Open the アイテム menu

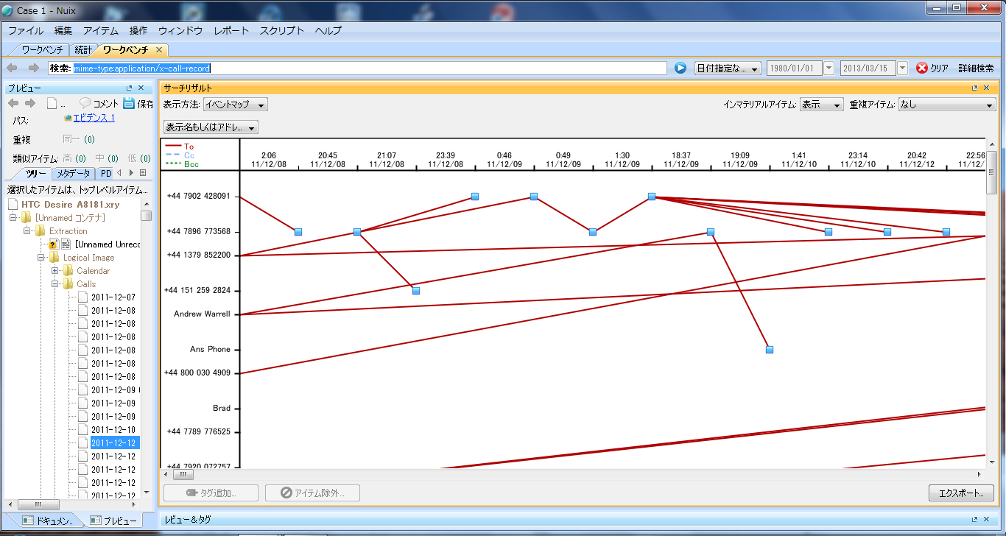(x=101, y=31)
